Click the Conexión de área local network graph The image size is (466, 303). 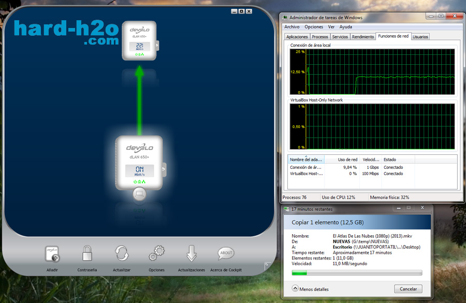point(372,71)
